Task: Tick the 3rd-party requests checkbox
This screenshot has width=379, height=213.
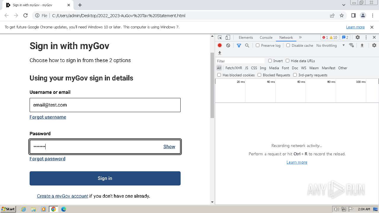Action: click(295, 75)
